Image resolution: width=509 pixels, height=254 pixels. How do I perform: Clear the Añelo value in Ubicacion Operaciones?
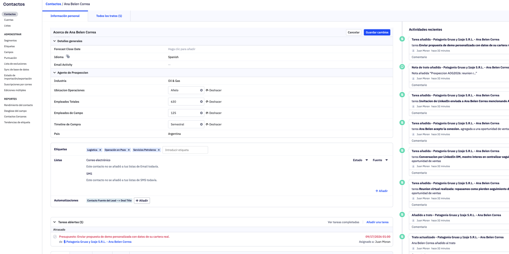[x=201, y=90]
